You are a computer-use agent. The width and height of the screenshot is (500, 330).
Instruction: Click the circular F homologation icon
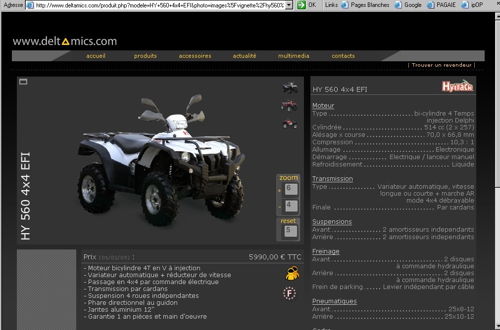[289, 293]
